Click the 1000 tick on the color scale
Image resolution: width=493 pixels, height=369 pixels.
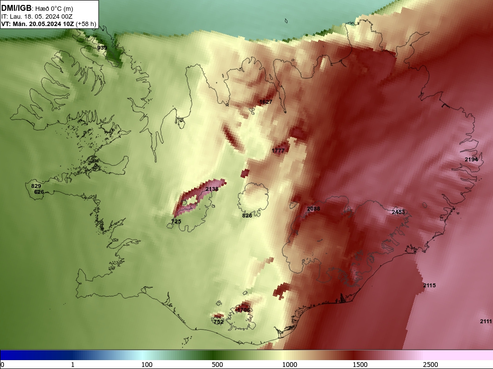[289, 365]
